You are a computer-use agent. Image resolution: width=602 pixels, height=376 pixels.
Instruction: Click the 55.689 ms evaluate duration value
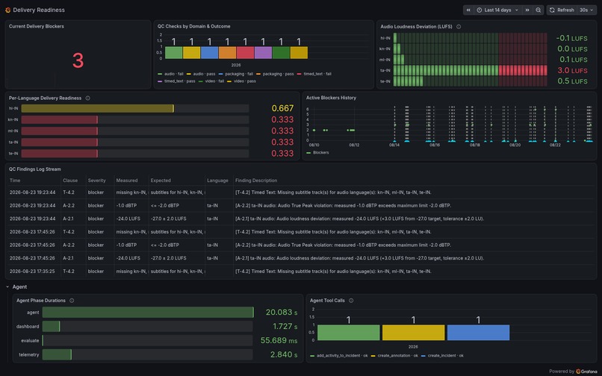tap(279, 340)
